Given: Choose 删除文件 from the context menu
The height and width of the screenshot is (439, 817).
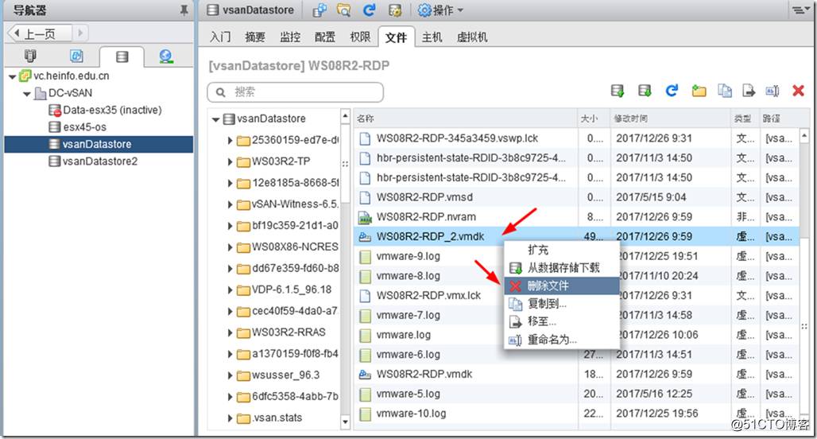Looking at the screenshot, I should 548,286.
